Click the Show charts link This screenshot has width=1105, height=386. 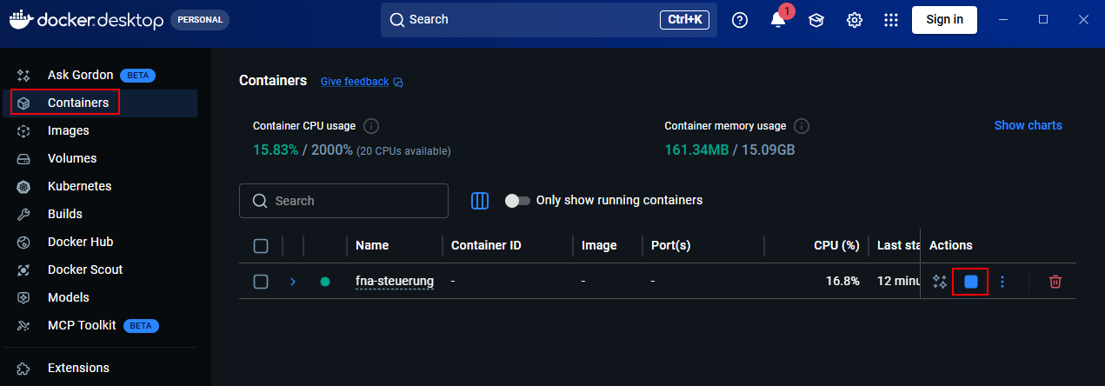point(1028,125)
